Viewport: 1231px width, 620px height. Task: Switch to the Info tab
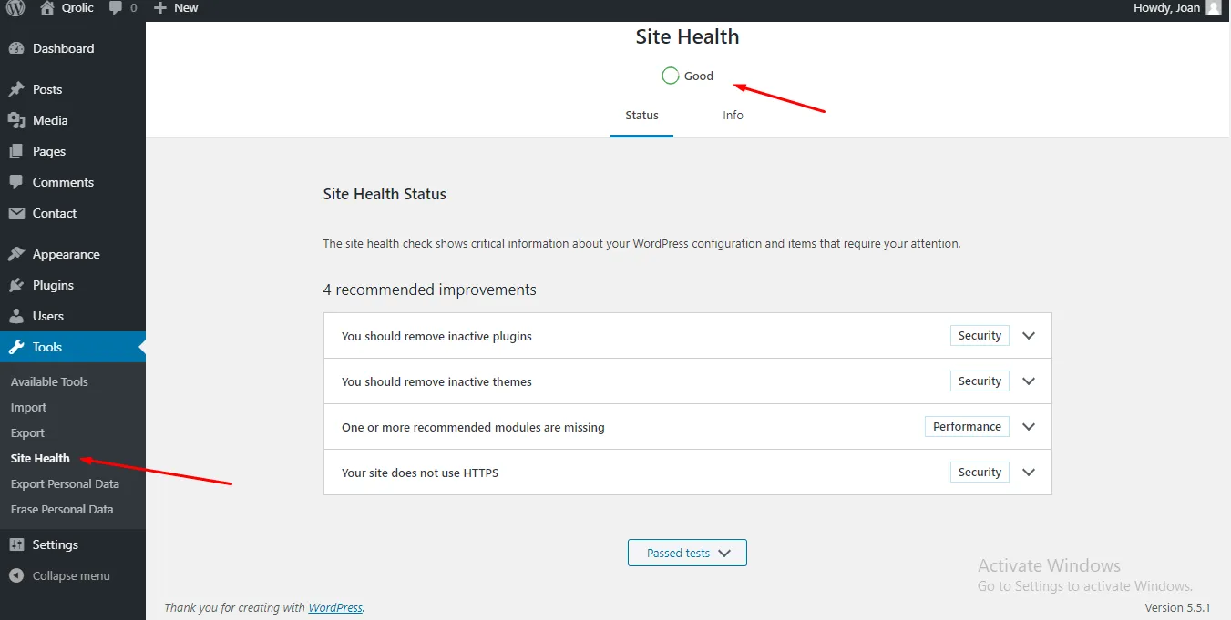tap(733, 116)
